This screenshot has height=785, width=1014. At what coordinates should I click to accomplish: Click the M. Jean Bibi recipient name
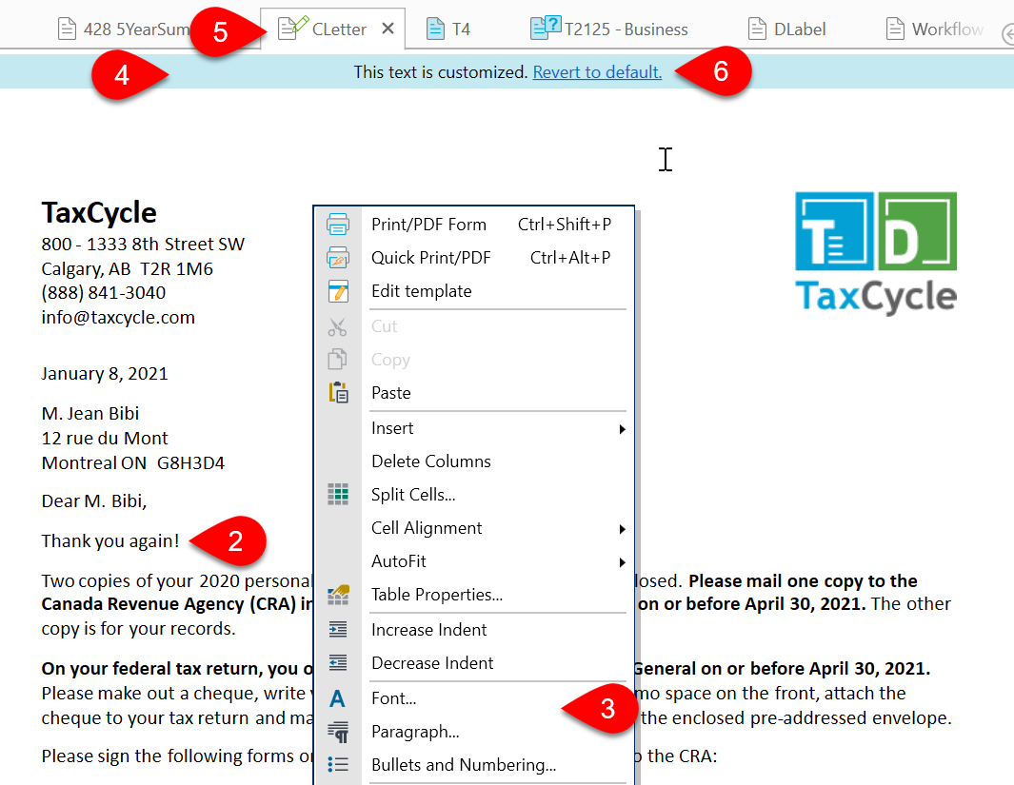tap(90, 414)
